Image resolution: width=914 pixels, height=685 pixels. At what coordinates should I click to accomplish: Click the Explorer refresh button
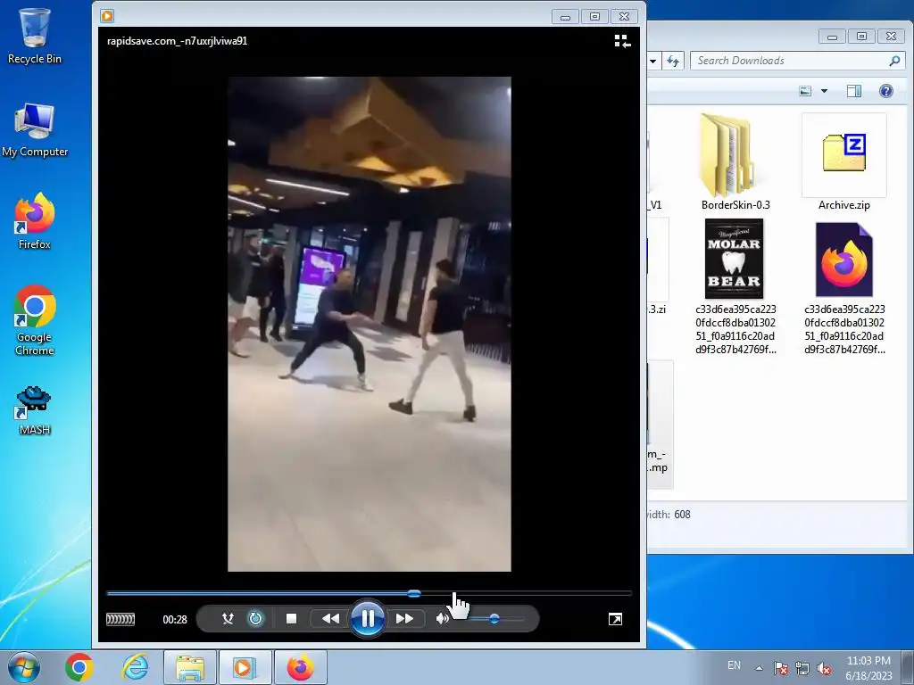pyautogui.click(x=673, y=61)
